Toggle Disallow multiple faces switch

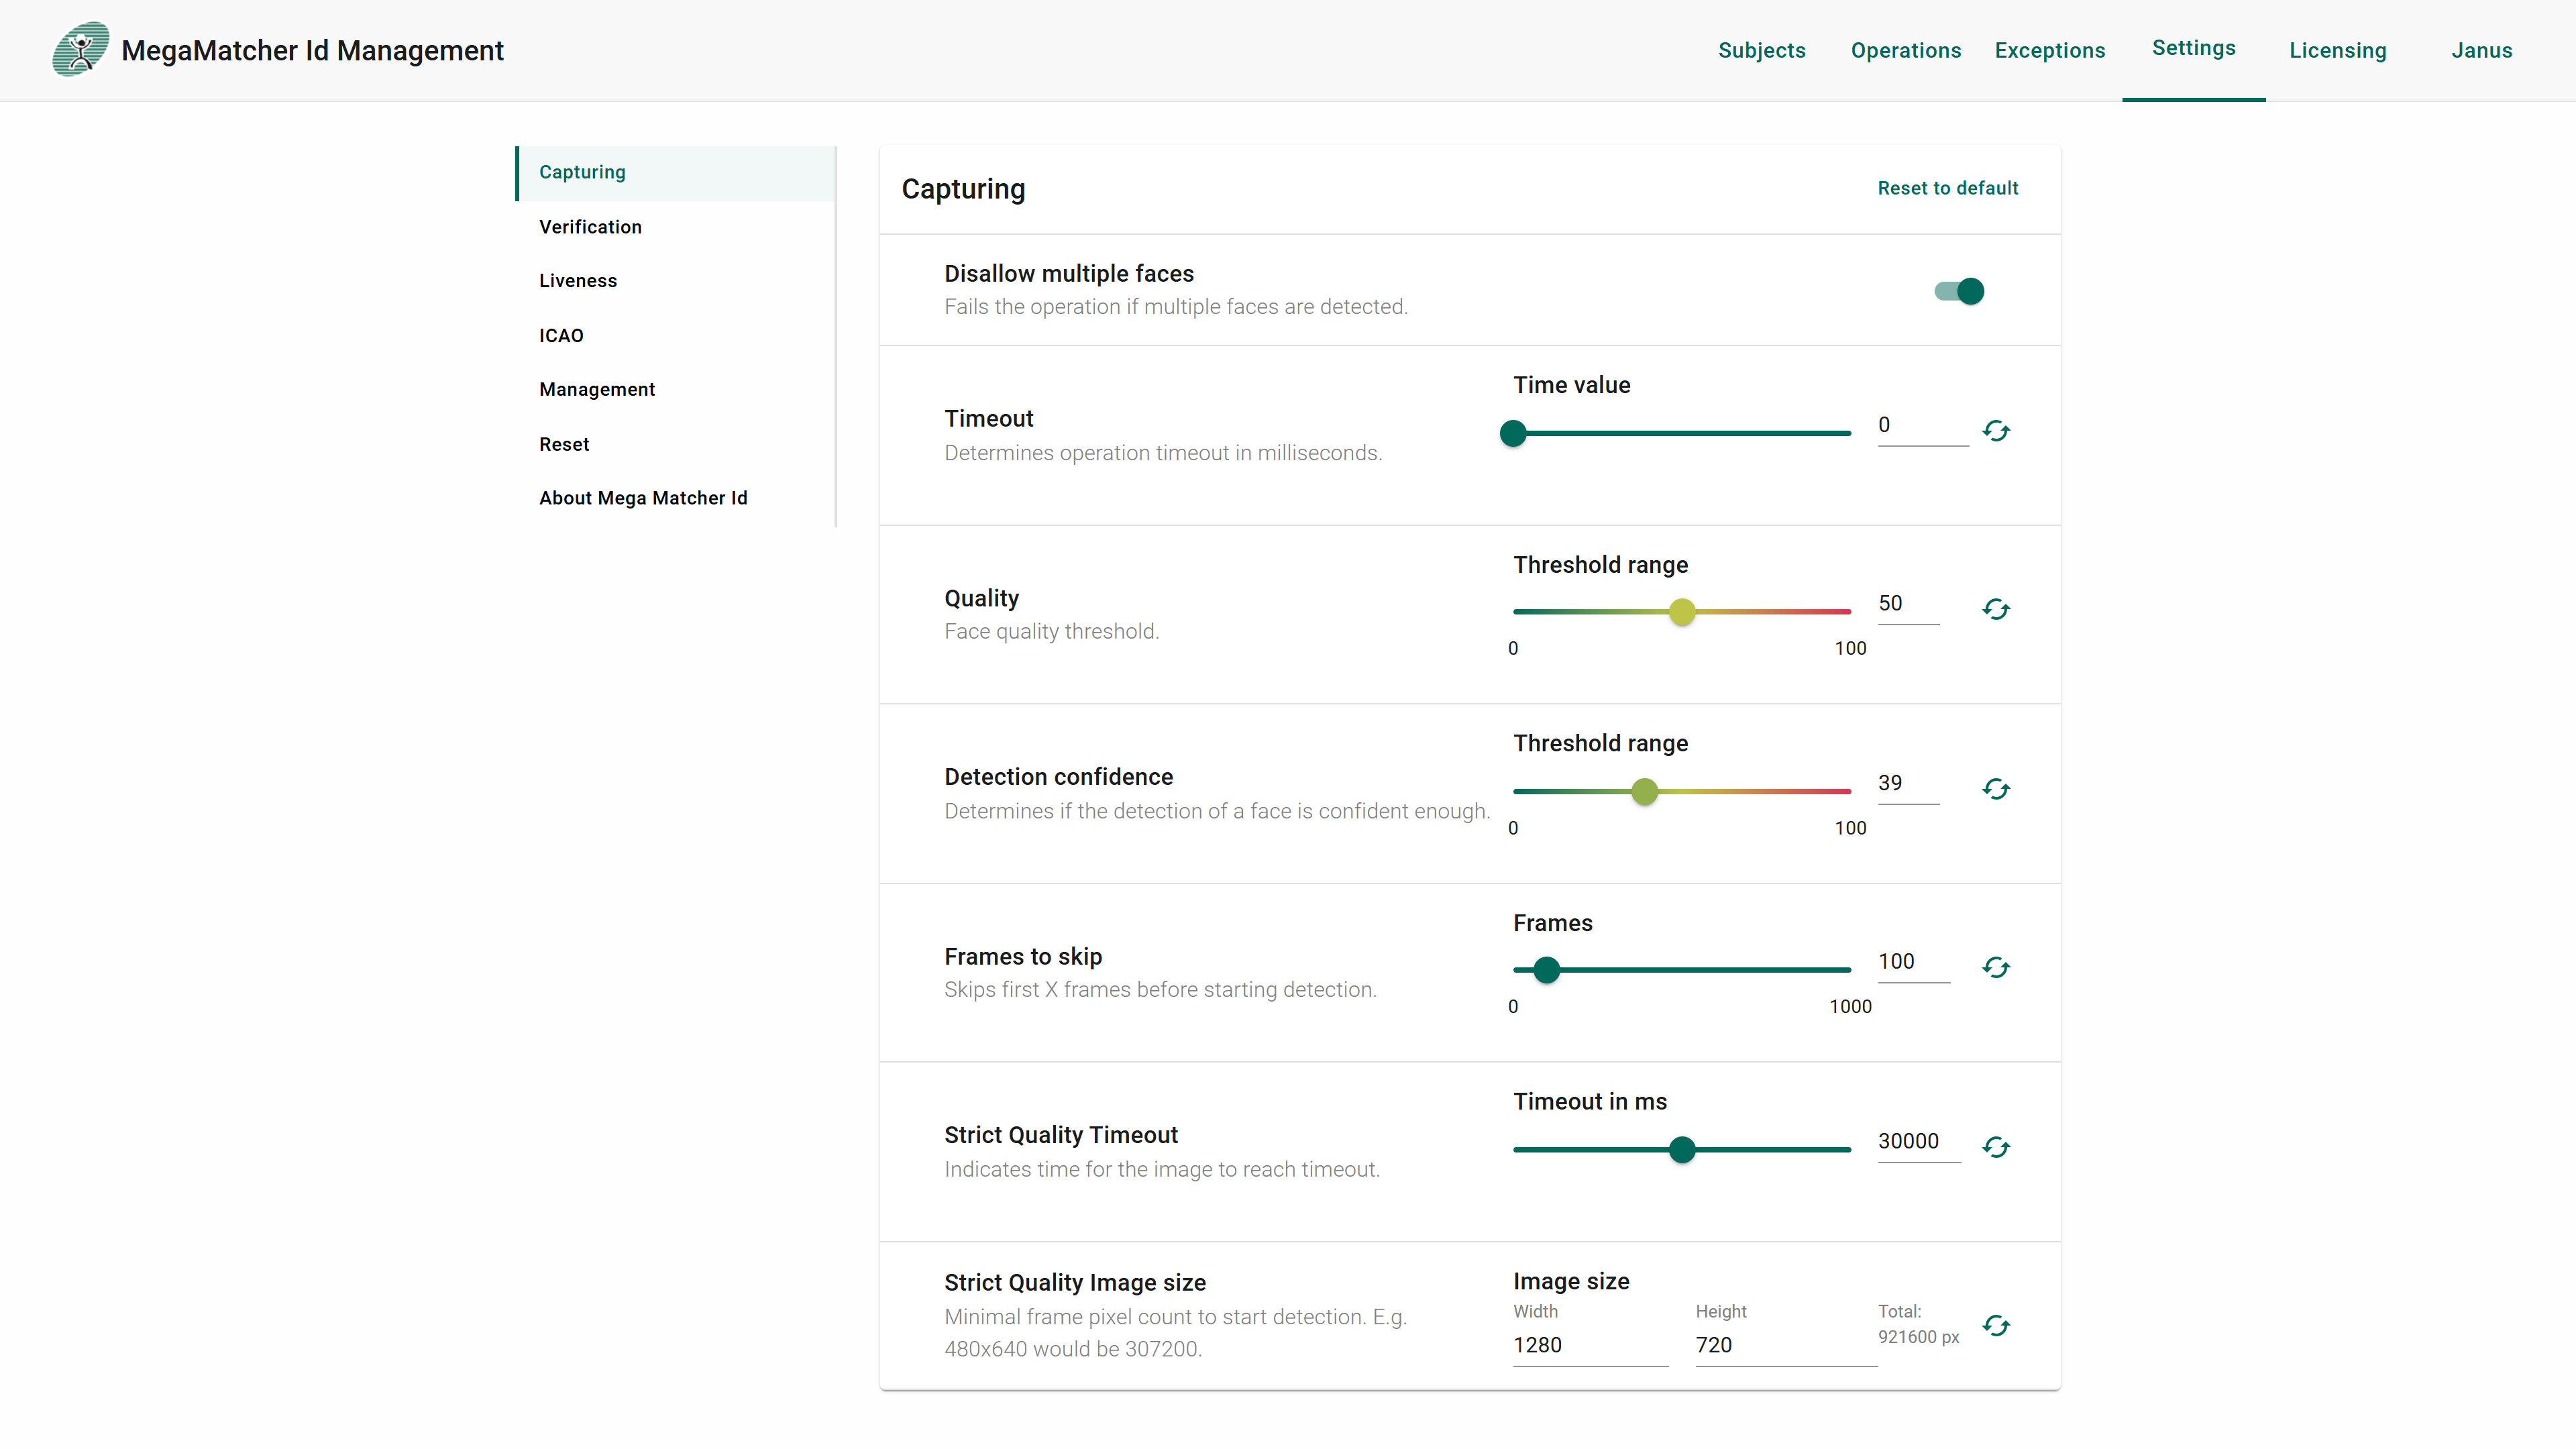(1959, 291)
